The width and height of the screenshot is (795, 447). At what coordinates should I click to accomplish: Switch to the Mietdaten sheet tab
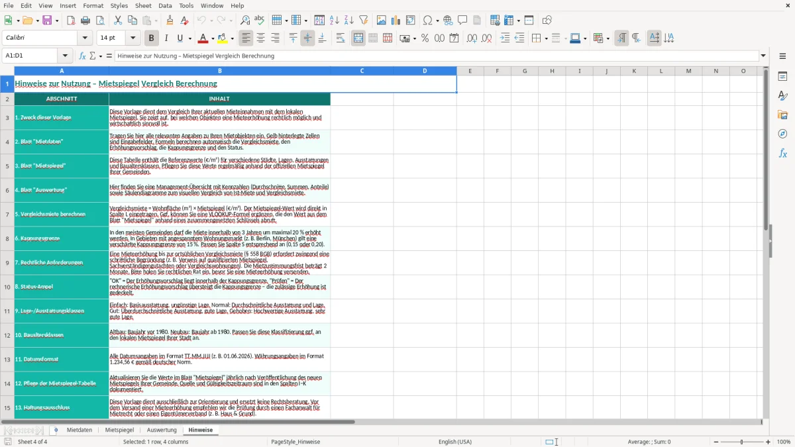(79, 430)
